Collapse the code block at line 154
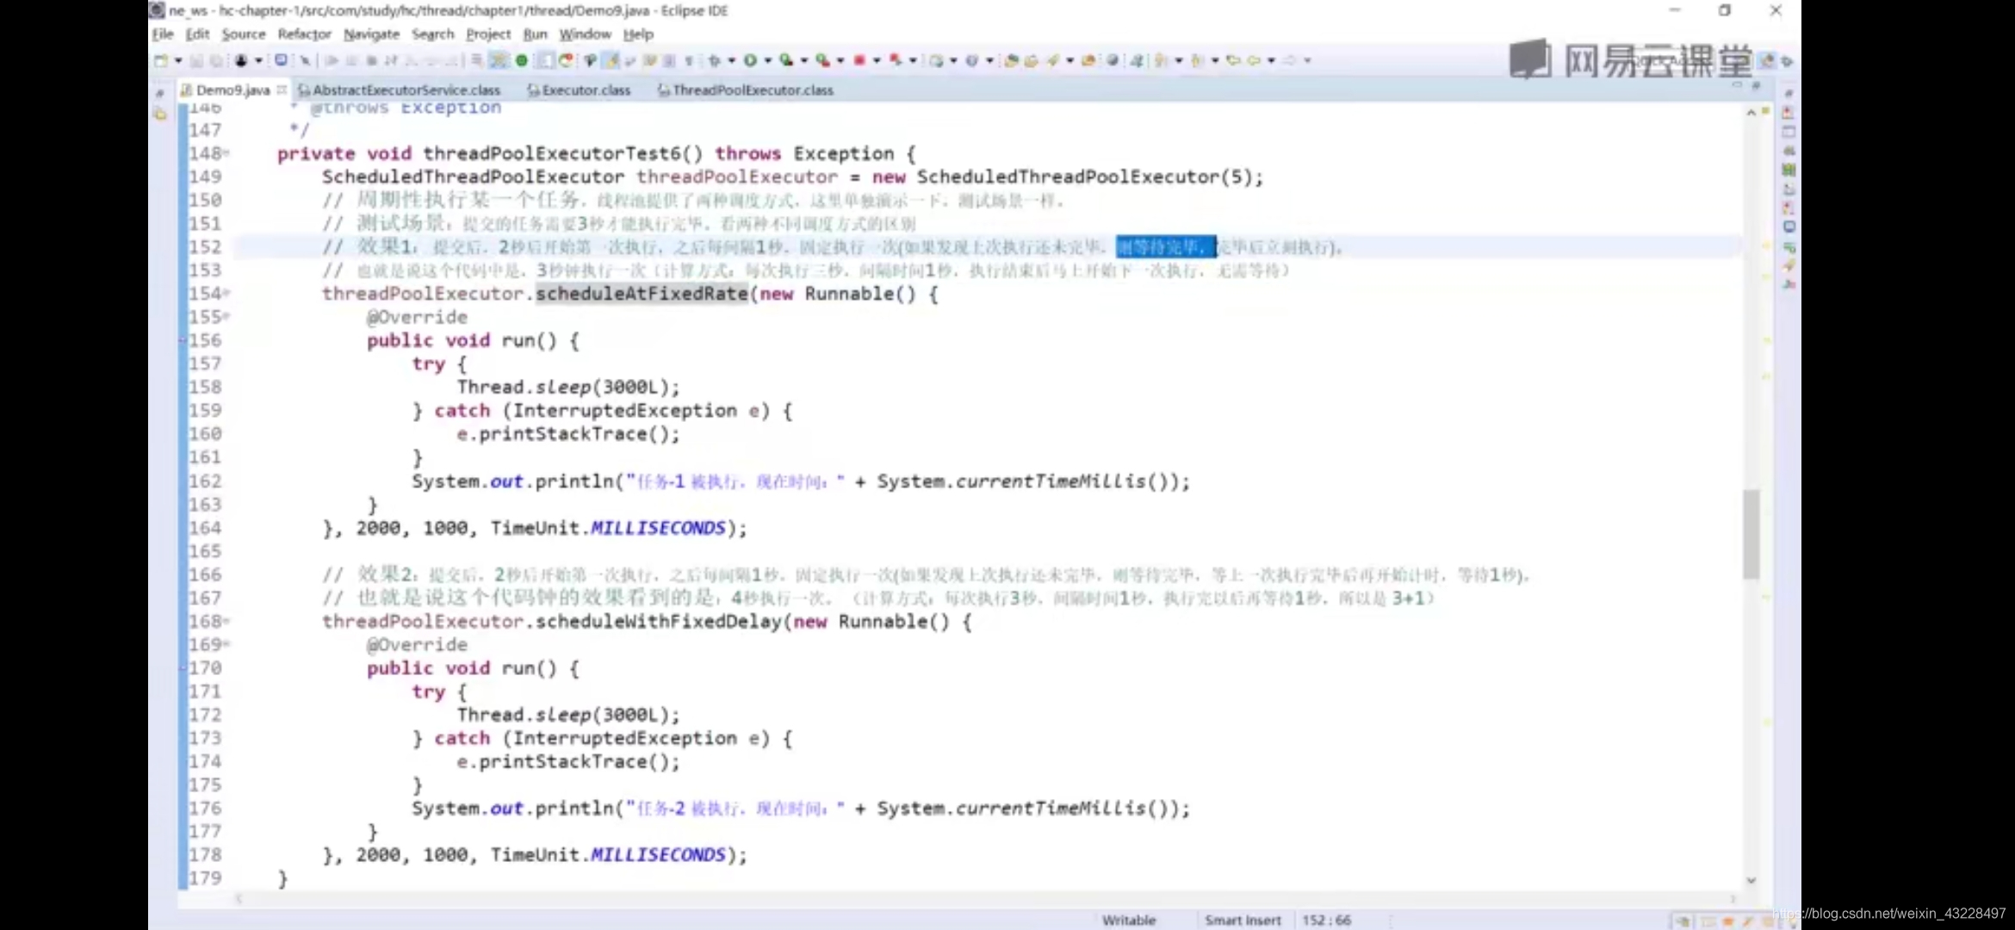 (226, 293)
